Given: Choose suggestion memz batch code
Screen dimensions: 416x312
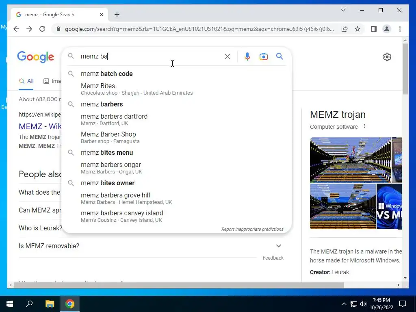Looking at the screenshot, I should 176,74.
